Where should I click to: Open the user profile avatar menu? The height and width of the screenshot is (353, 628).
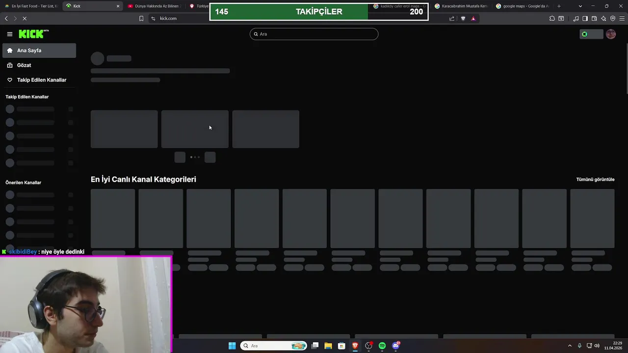pos(611,34)
